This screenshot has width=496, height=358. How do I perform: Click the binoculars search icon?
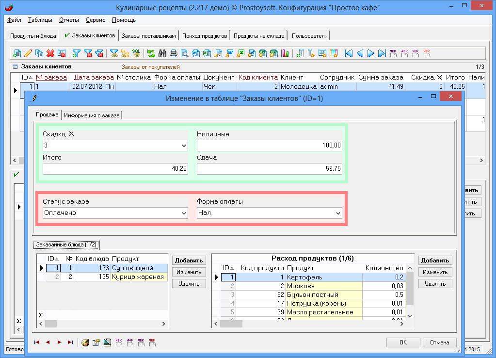click(162, 53)
